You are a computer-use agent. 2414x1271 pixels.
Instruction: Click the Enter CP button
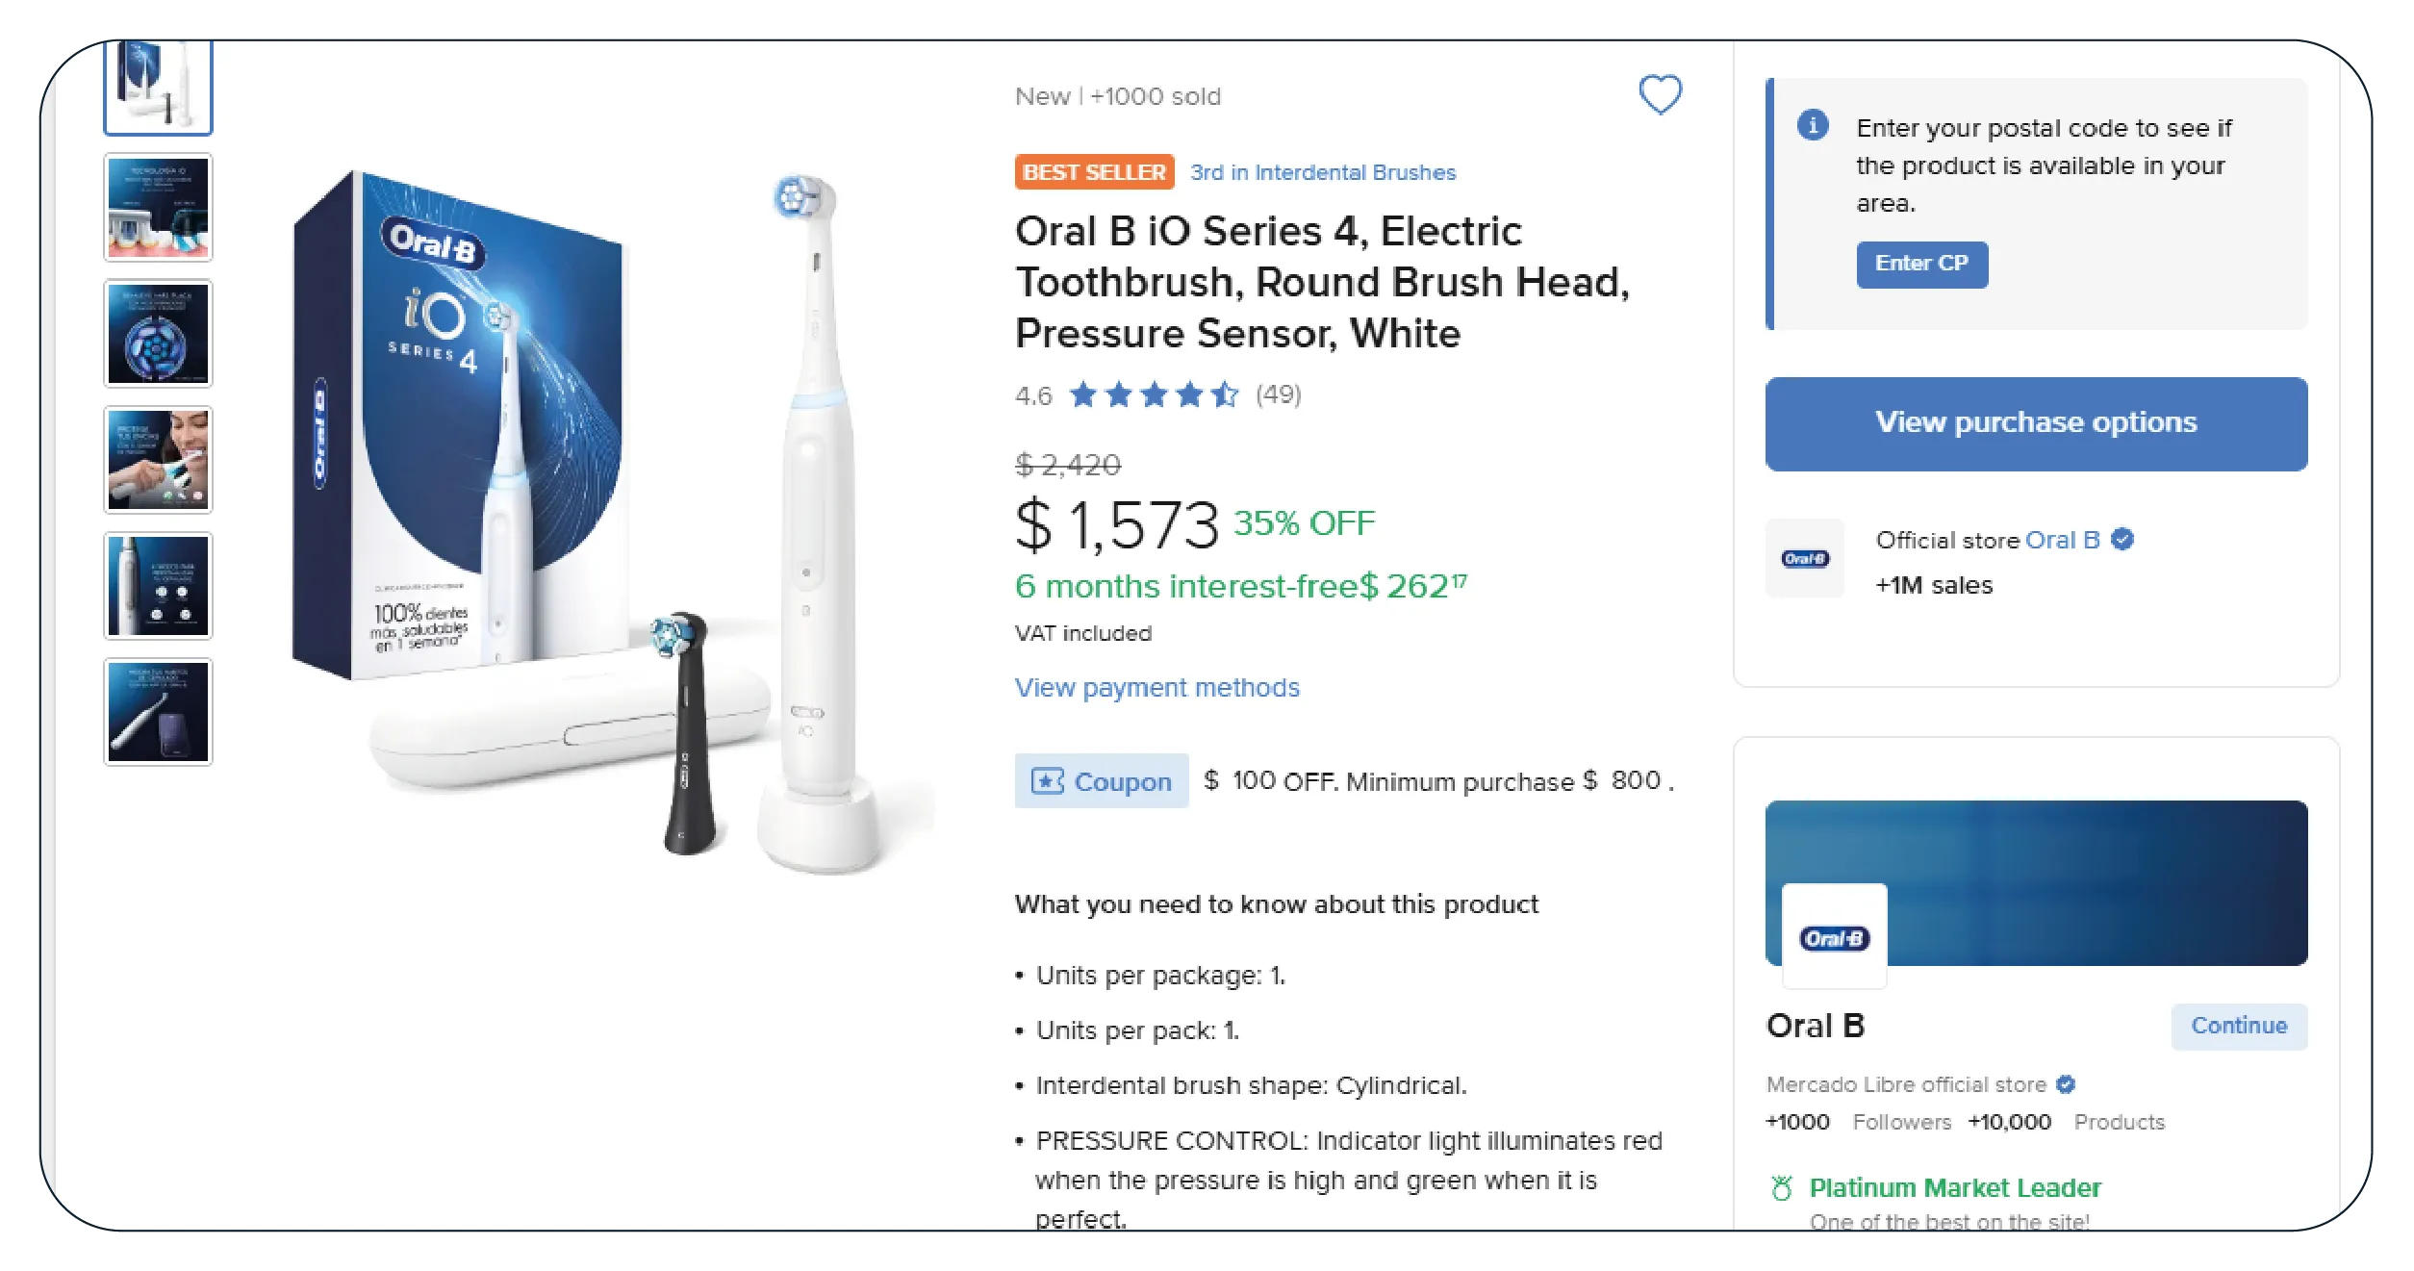click(1920, 264)
